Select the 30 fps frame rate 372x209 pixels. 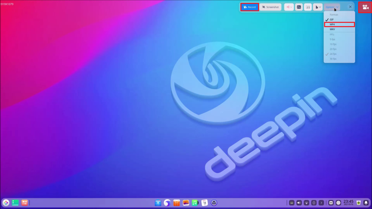pyautogui.click(x=333, y=58)
